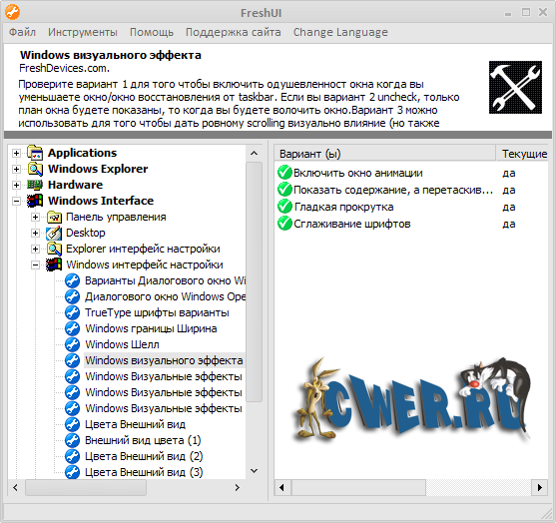
Task: Click options list scrollbar right arrow
Action: click(540, 487)
